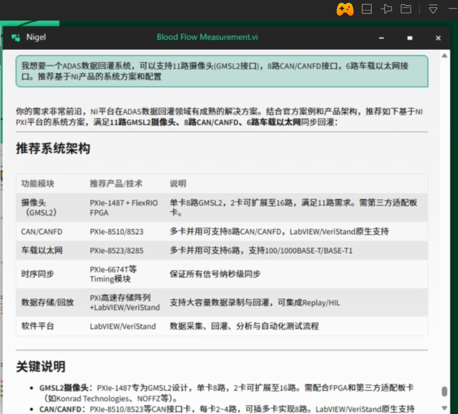The height and width of the screenshot is (414, 458).
Task: Click the scroll down arrow of chat panel
Action: click(x=444, y=408)
